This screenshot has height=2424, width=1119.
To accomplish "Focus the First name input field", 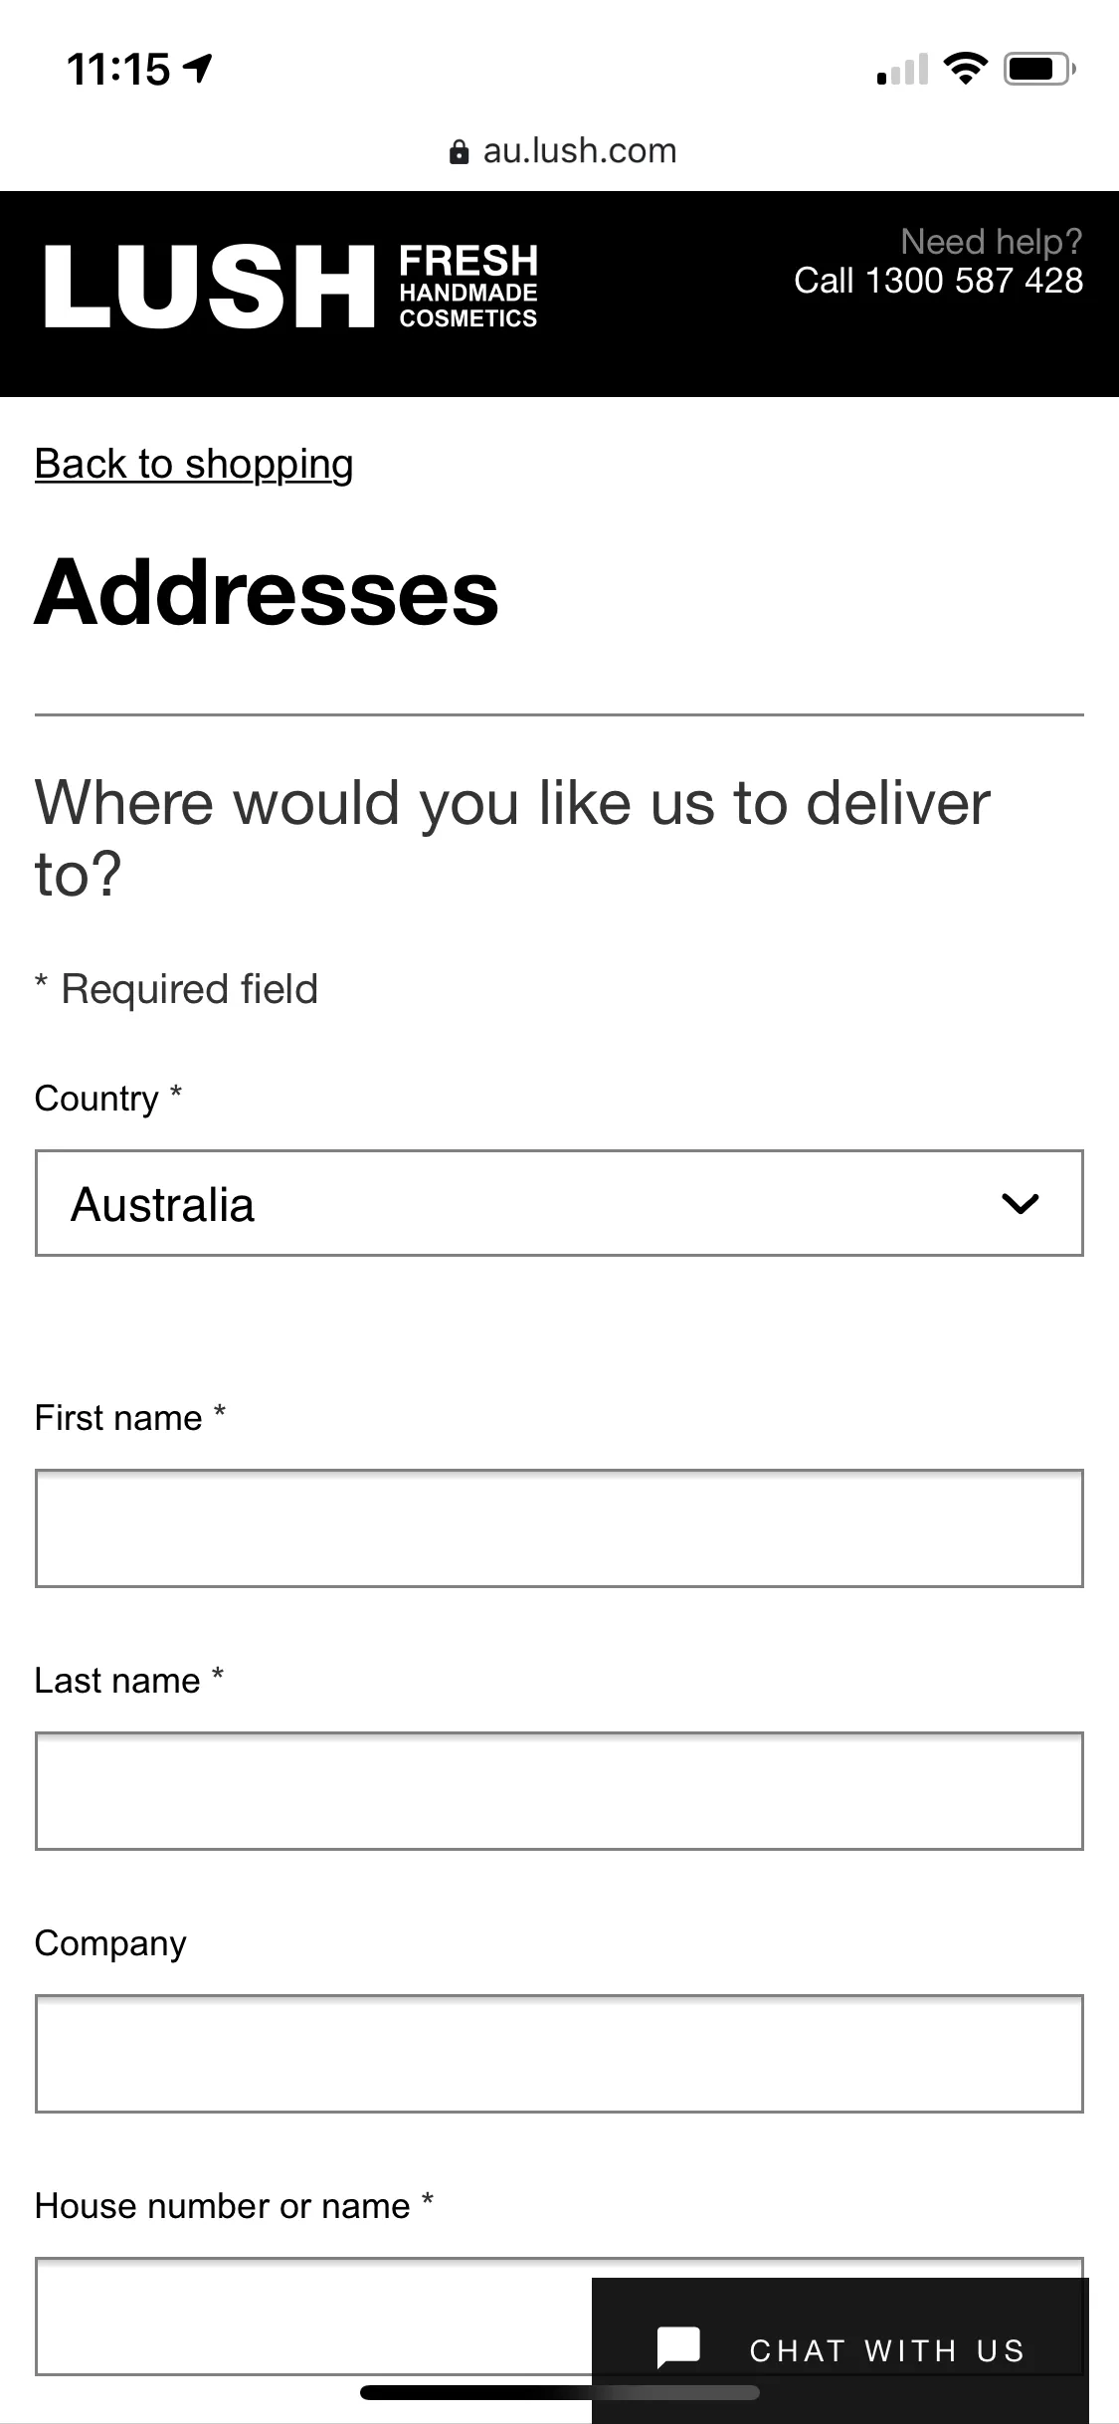I will tap(559, 1527).
